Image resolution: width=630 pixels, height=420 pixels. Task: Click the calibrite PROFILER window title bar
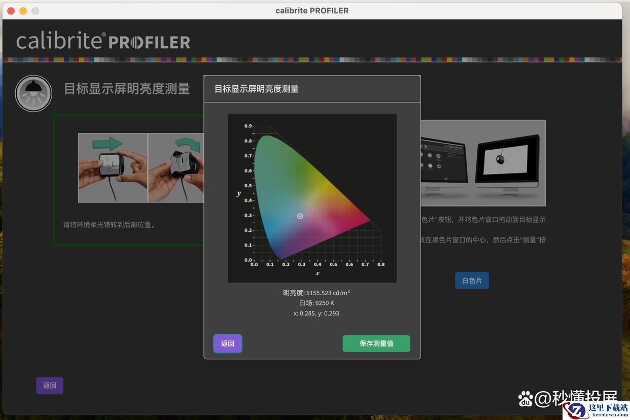[x=312, y=11]
